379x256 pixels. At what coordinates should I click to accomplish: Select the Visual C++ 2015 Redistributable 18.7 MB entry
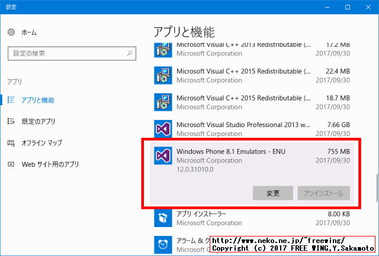pyautogui.click(x=252, y=102)
